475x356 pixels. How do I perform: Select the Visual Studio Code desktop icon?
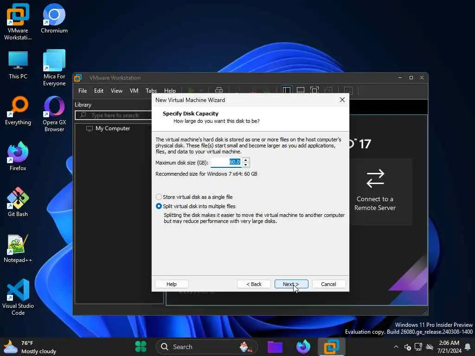[x=18, y=297]
